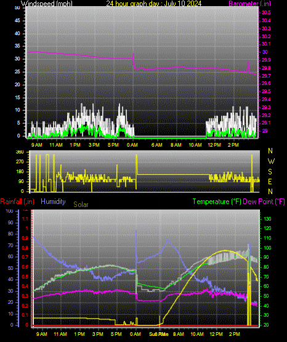Image resolution: width=287 pixels, height=342 pixels.
Task: Click the barometer spike near 0 AM
Action: [134, 59]
